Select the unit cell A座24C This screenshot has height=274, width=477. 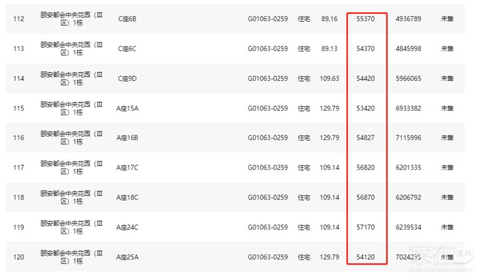click(127, 227)
